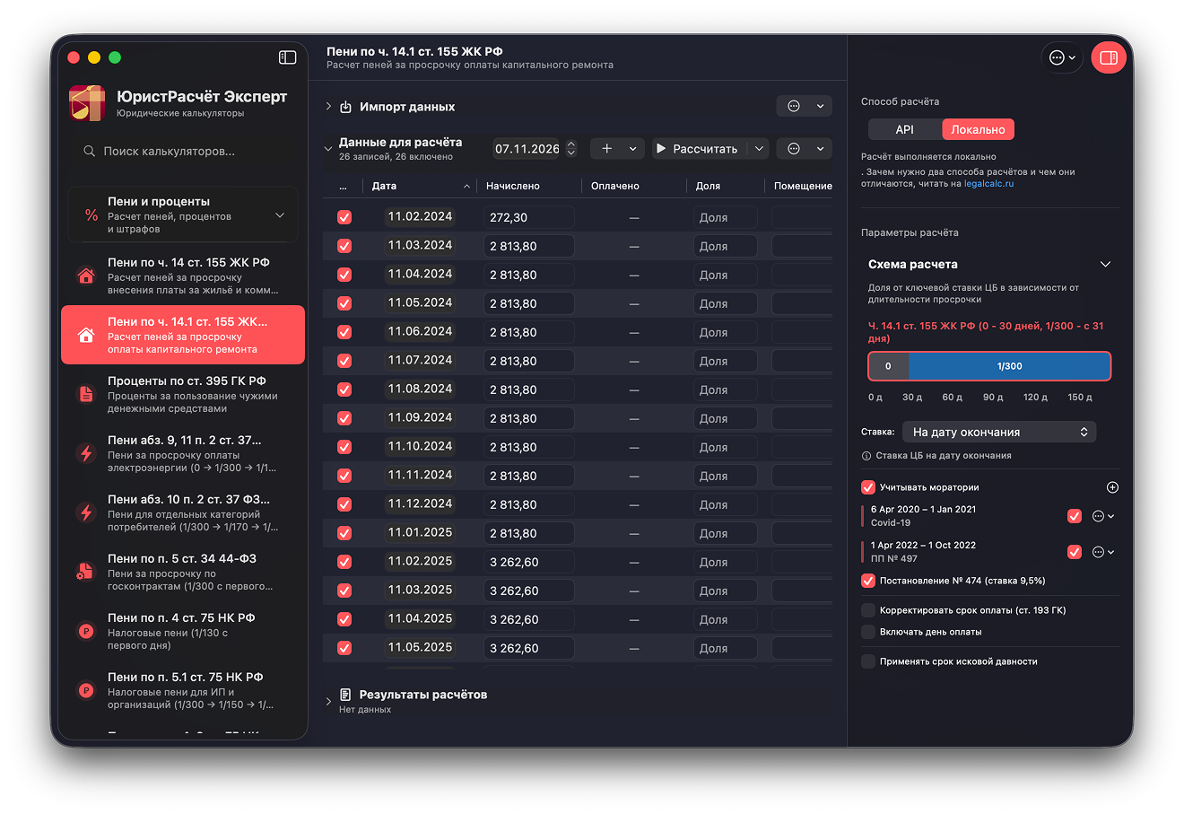Open the ПП № 497 moratorium ellipsis menu
The width and height of the screenshot is (1184, 814).
pyautogui.click(x=1103, y=552)
